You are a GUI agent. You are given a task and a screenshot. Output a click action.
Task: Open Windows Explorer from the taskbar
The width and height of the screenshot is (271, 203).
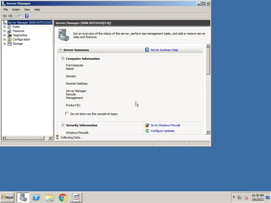(x=49, y=197)
